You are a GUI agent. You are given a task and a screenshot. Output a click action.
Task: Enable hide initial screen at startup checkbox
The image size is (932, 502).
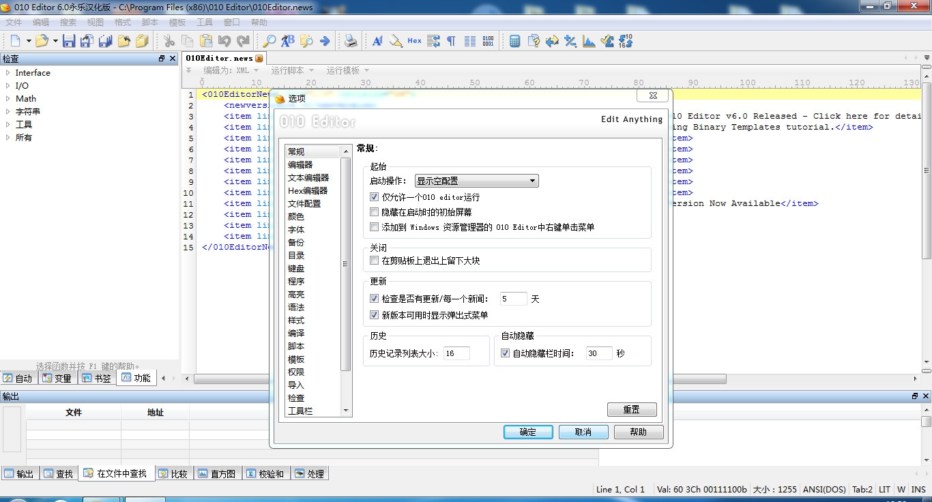(x=374, y=212)
